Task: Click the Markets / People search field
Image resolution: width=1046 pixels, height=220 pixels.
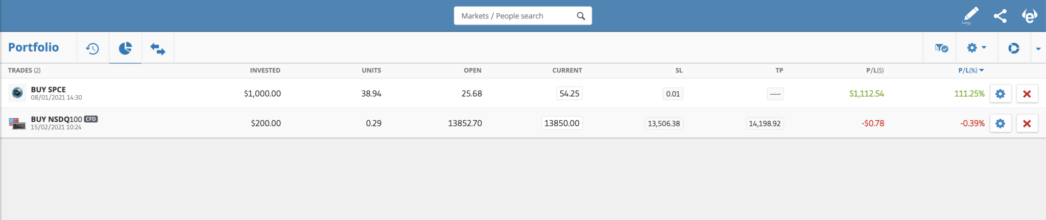Action: [x=523, y=16]
